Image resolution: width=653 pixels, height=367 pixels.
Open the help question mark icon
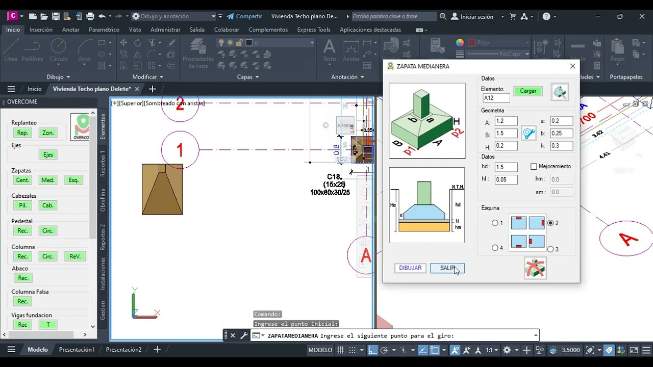pos(546,16)
